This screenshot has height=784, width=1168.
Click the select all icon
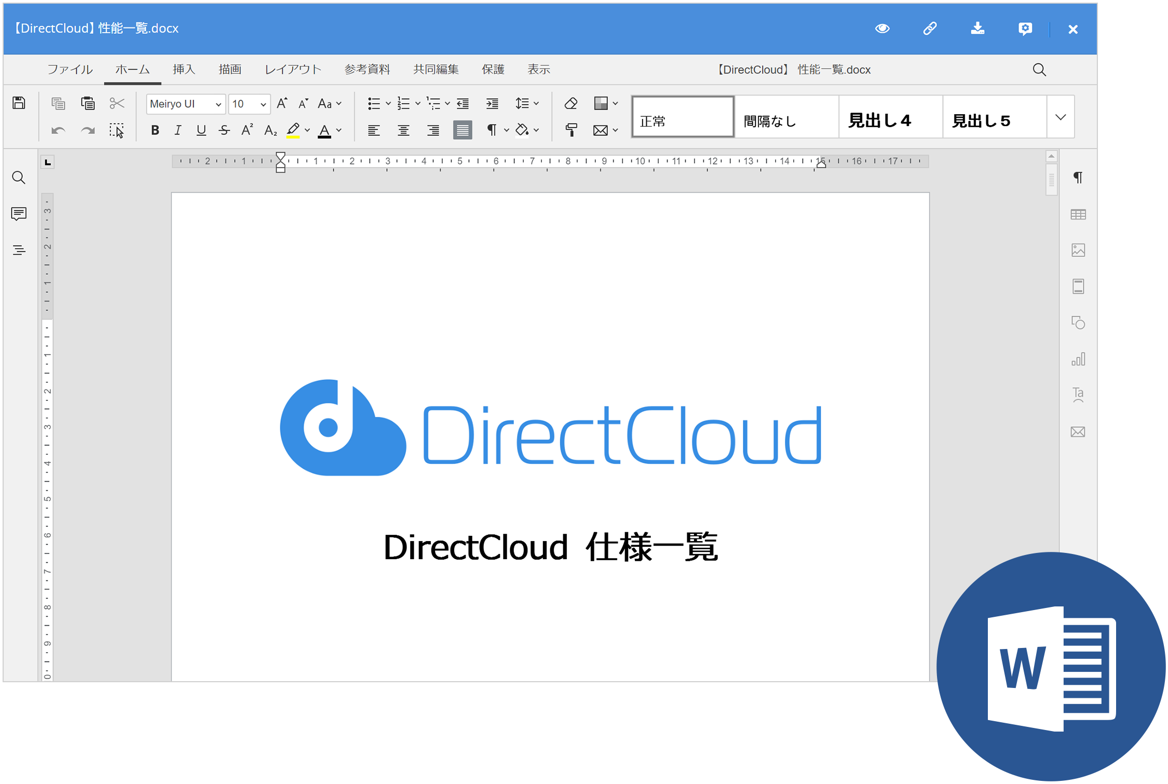click(x=117, y=130)
